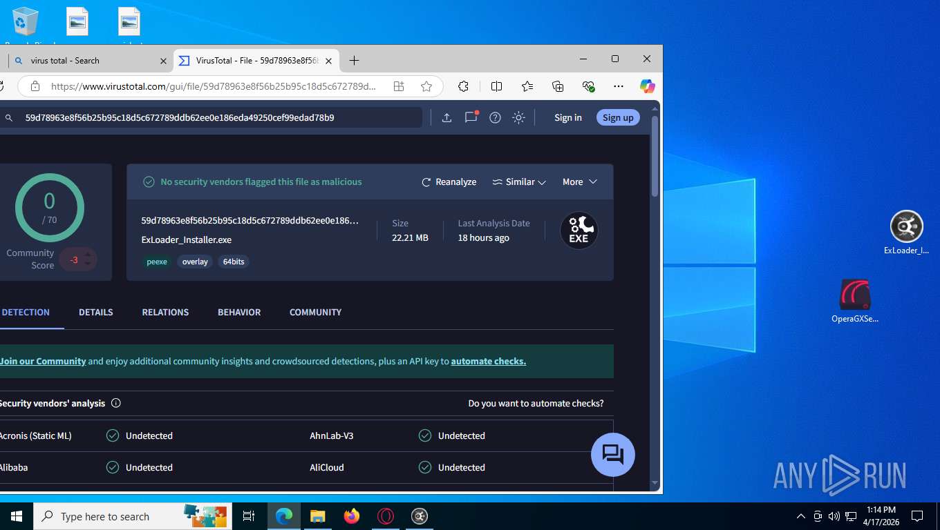Launch Opera from the taskbar
The height and width of the screenshot is (530, 940).
386,516
